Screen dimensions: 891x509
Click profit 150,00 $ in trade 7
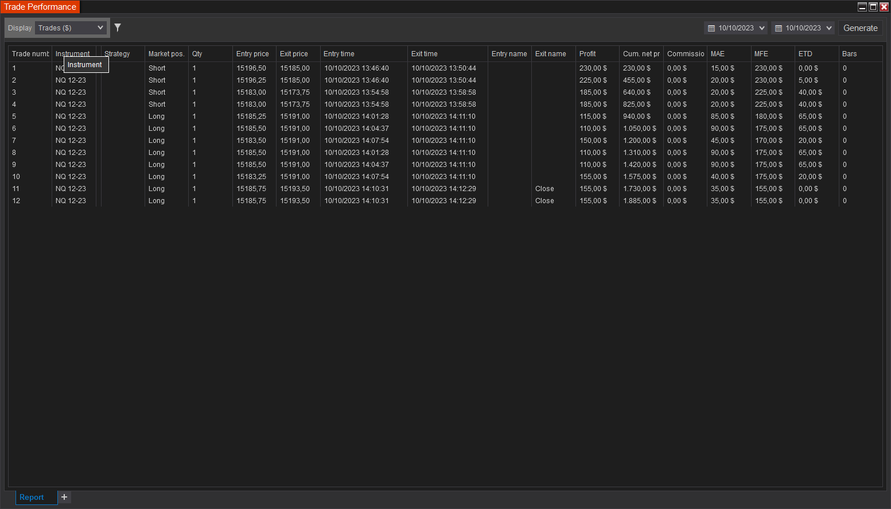click(593, 141)
